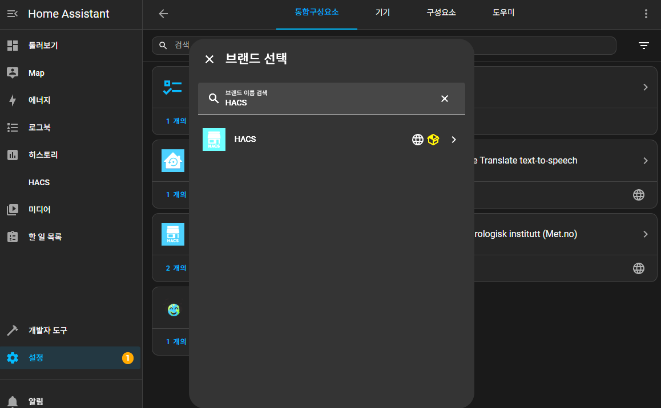Open the smiley face integration card
The image size is (661, 408).
[174, 310]
